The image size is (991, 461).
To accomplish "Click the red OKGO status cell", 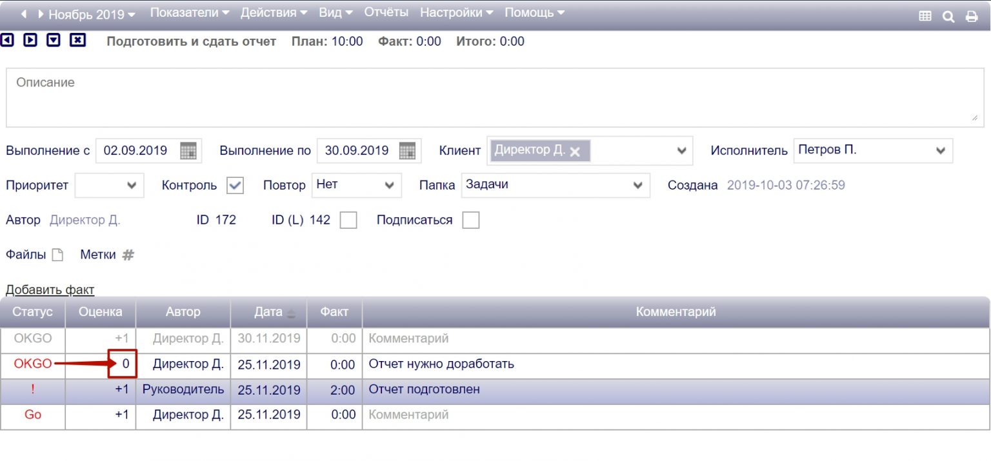I will pos(32,364).
